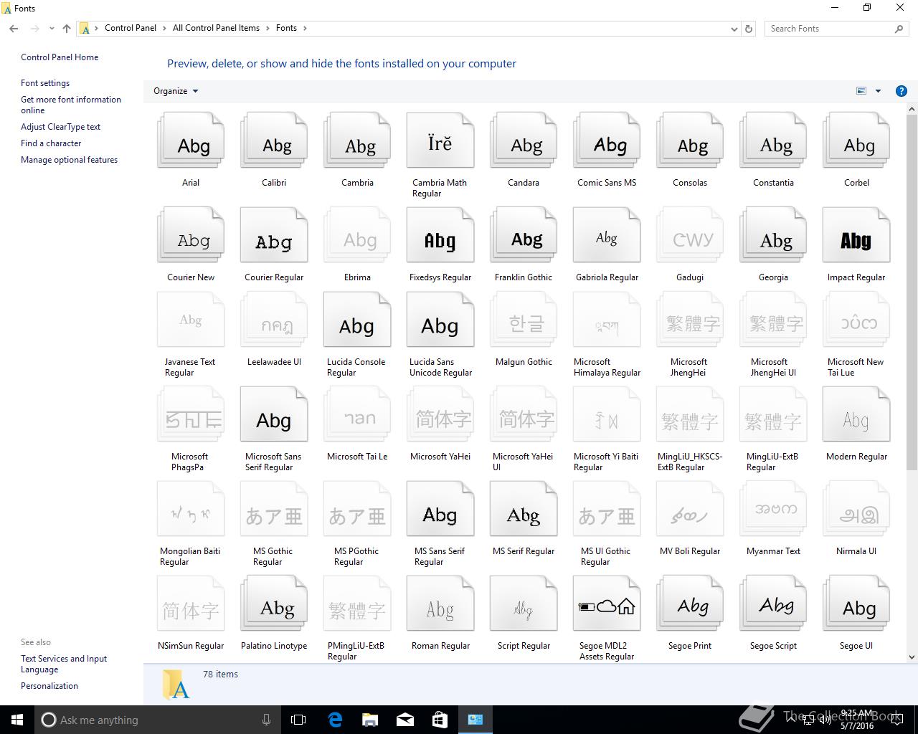Screen dimensions: 918x734
Task: Select the Gadugi font icon
Action: 690,235
